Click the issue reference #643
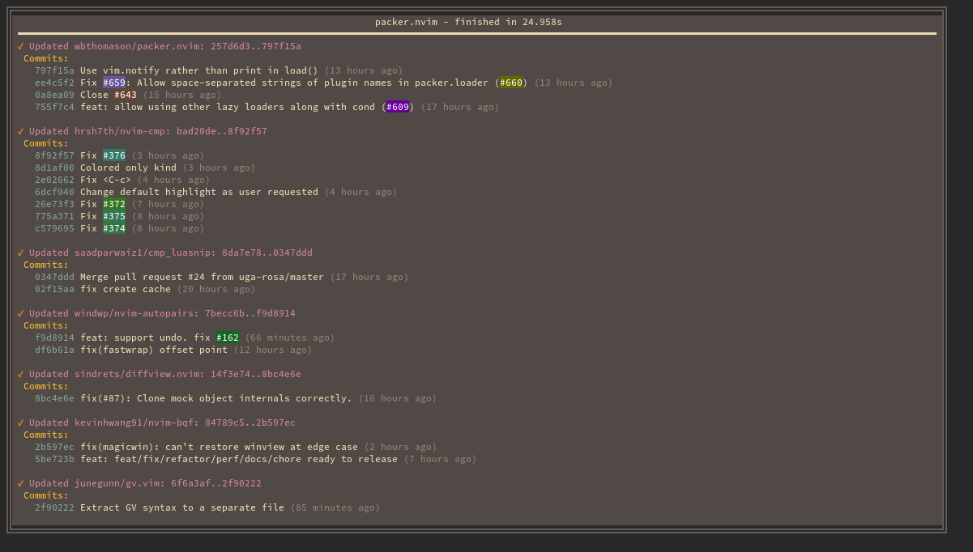The height and width of the screenshot is (552, 973). (x=126, y=95)
